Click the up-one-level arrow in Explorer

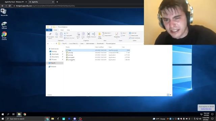[56, 44]
